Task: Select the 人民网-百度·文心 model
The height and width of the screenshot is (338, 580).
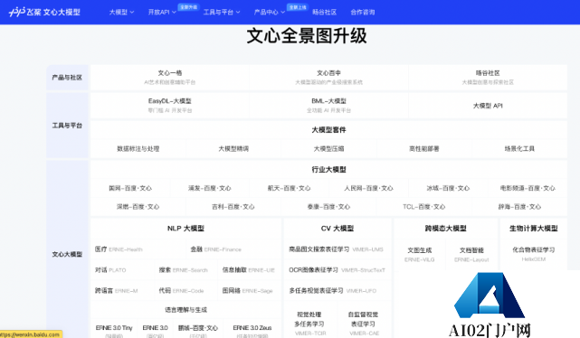Action: pyautogui.click(x=368, y=188)
